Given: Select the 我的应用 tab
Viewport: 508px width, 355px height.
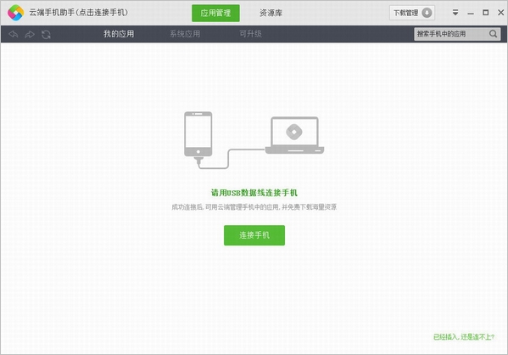Looking at the screenshot, I should (x=119, y=34).
